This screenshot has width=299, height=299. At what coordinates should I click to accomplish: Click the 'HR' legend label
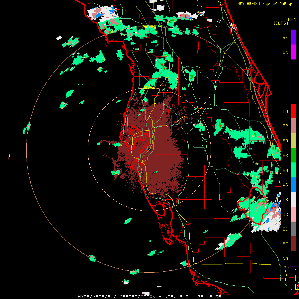tap(285, 155)
